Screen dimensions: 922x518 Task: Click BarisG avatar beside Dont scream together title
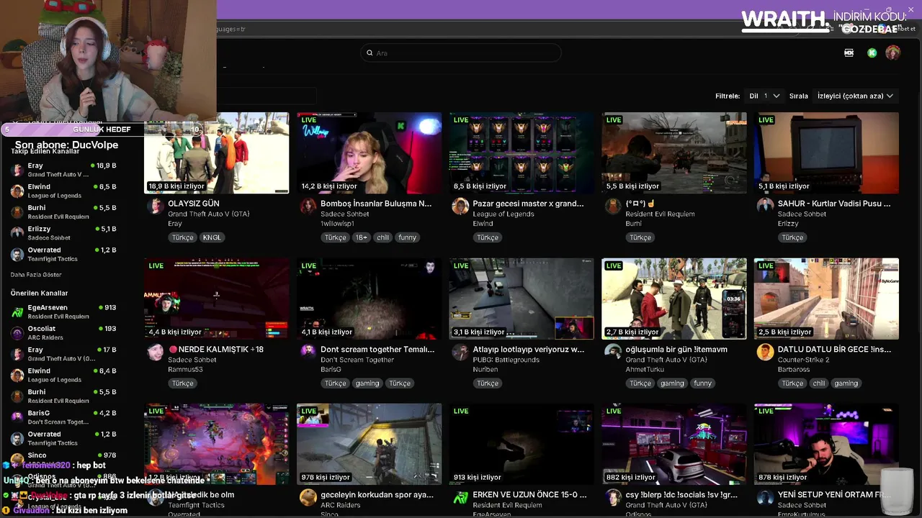(308, 353)
